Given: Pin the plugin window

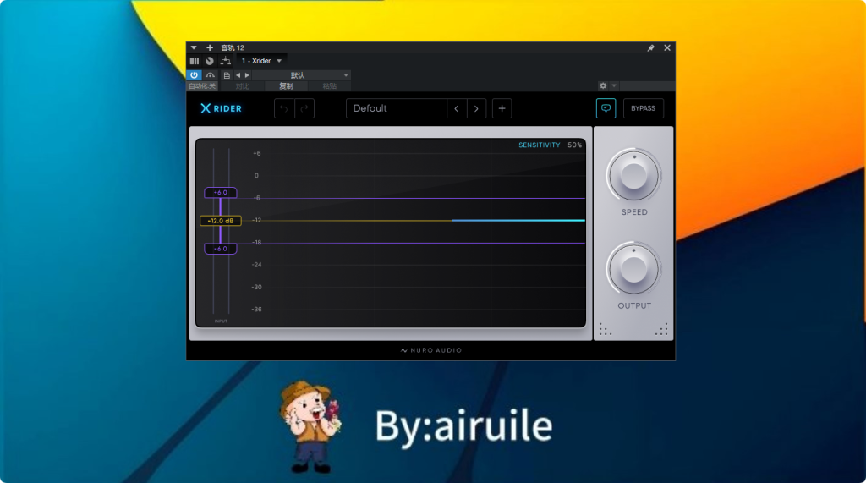Looking at the screenshot, I should click(x=650, y=48).
